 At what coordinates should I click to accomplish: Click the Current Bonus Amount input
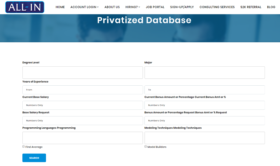point(205,105)
